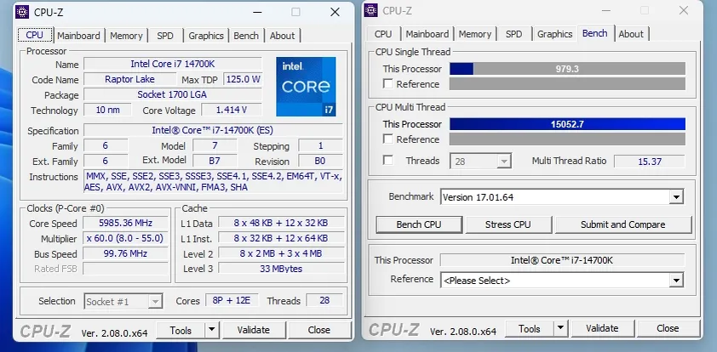717x352 pixels.
Task: Click the processor Name field Intel Core i7 14700K
Action: pyautogui.click(x=173, y=64)
